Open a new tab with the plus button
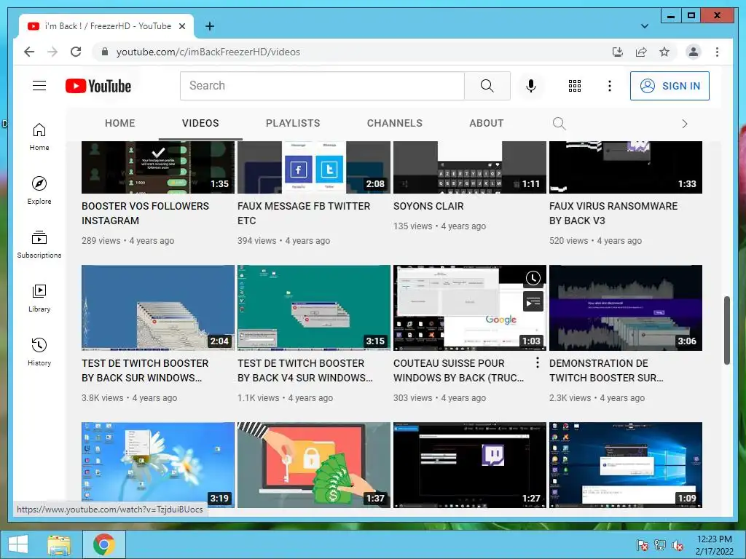Screen dimensions: 746x559 [209, 26]
